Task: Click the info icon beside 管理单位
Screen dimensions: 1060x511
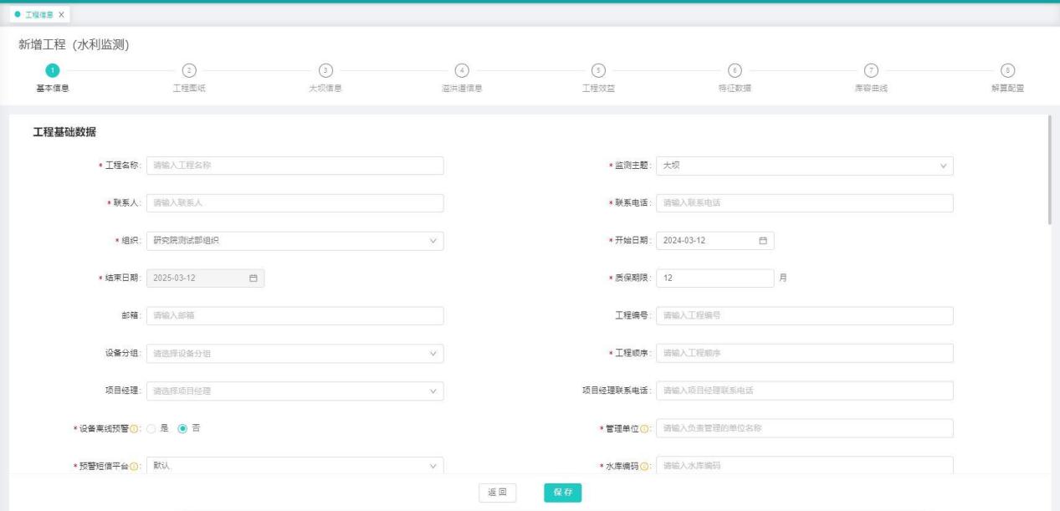Action: pyautogui.click(x=644, y=429)
